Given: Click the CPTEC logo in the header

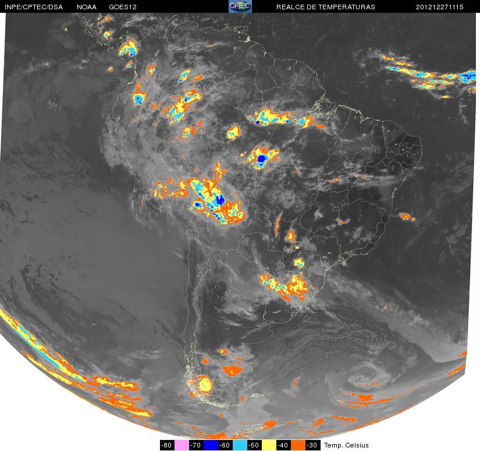Looking at the screenshot, I should click(x=240, y=6).
